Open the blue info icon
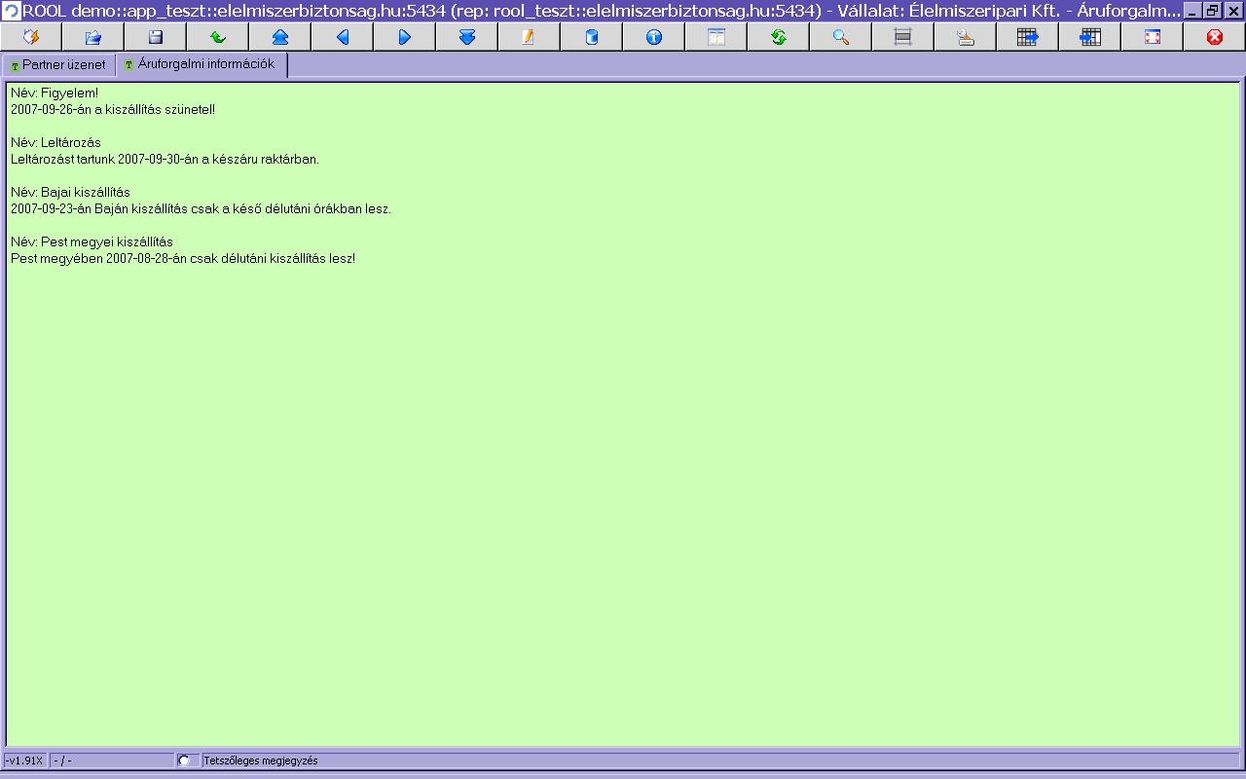 (x=653, y=37)
